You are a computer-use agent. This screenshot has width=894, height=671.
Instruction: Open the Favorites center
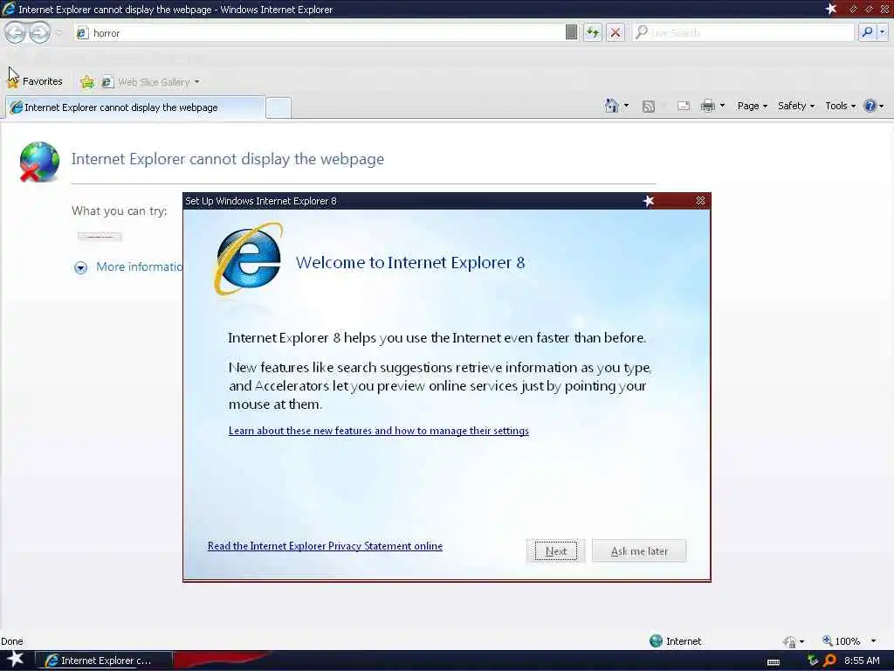tap(35, 81)
